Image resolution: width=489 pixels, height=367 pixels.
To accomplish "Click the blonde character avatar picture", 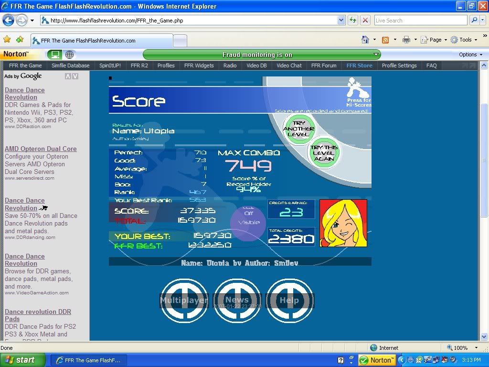I will 343,223.
